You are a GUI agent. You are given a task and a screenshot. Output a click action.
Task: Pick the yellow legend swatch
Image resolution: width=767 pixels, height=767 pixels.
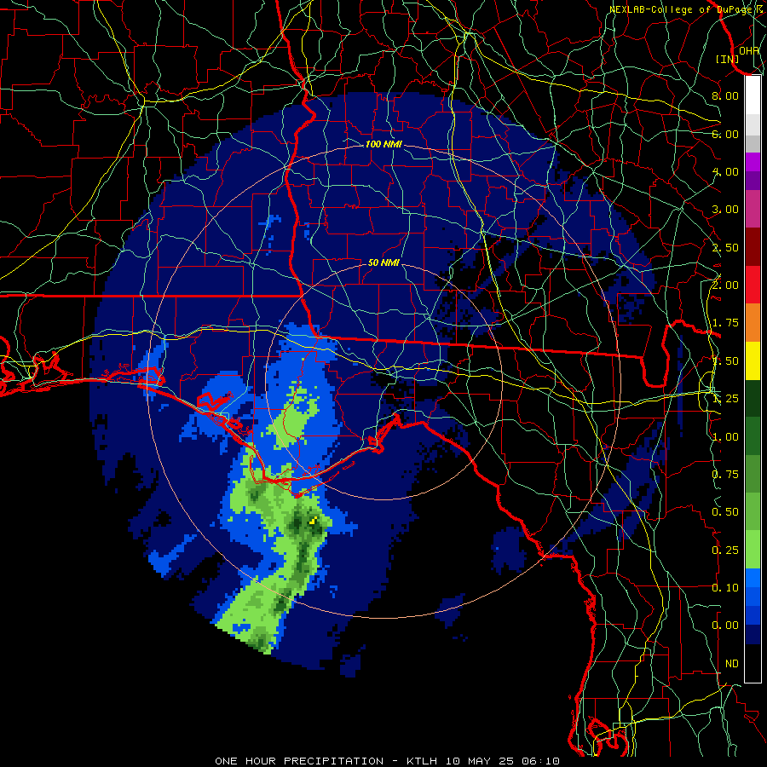753,361
